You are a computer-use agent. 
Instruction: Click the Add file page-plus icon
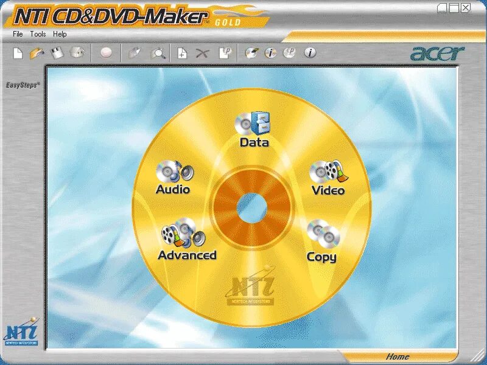pyautogui.click(x=182, y=53)
